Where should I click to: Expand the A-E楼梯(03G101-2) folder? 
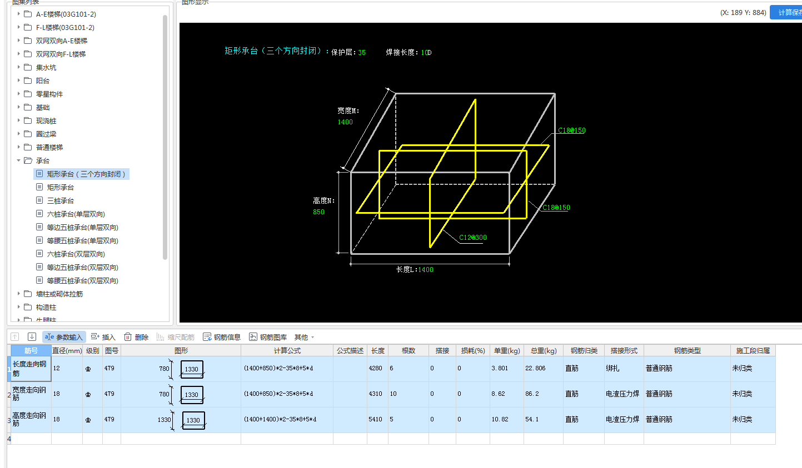[19, 14]
